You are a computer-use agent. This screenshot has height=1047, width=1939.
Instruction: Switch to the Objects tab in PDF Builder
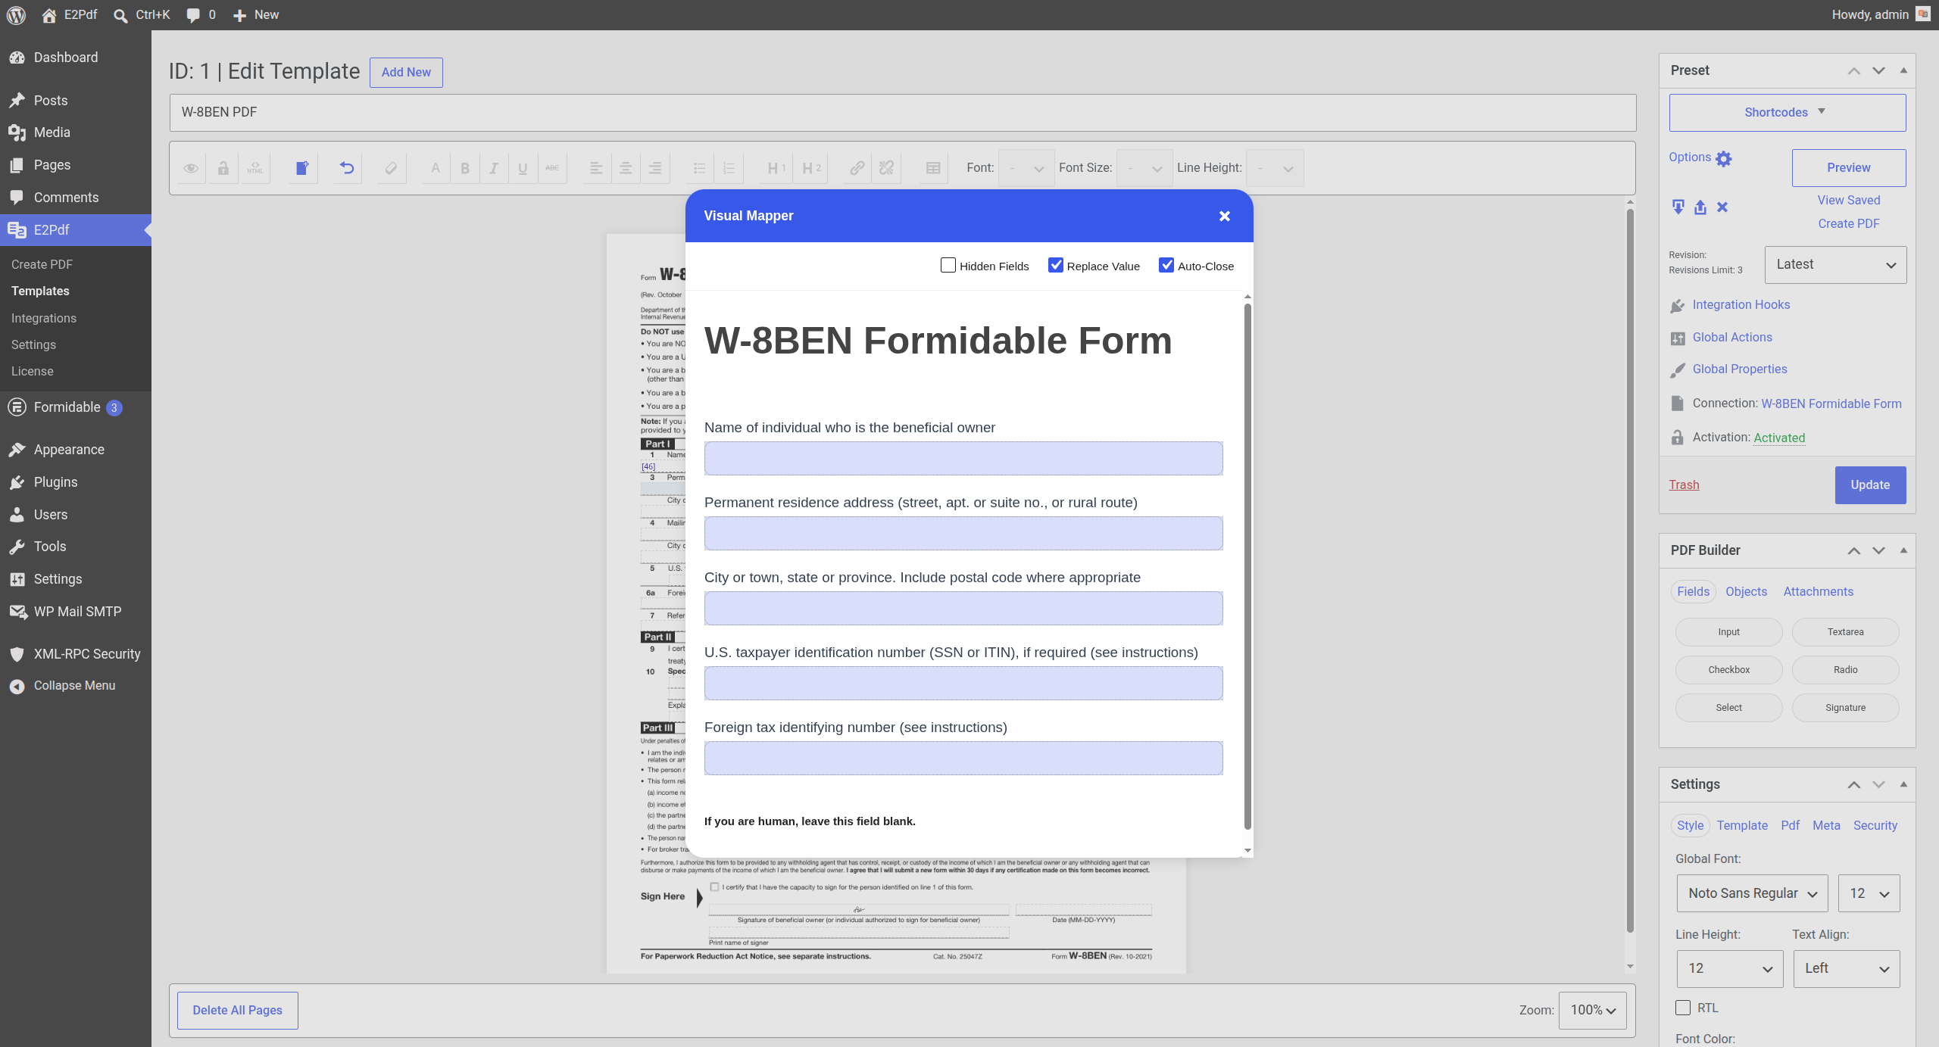[1746, 591]
